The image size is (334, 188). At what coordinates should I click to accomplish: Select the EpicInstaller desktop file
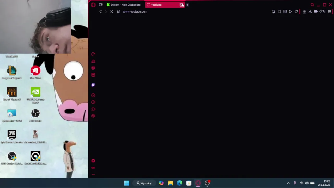point(12,115)
